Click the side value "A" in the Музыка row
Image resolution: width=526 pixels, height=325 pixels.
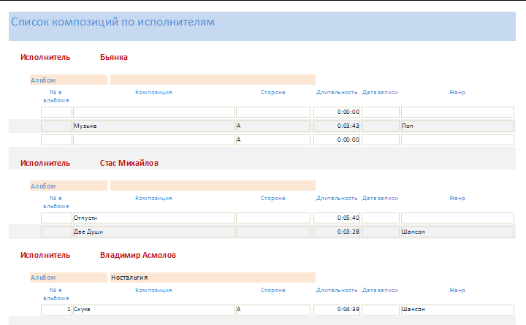(273, 126)
